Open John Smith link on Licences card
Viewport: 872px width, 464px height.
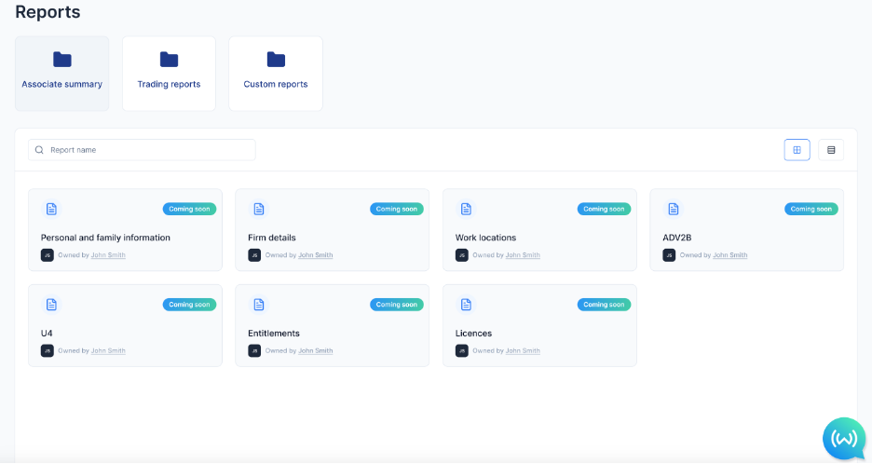523,350
